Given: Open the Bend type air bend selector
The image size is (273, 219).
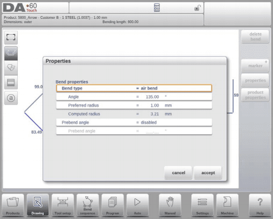Looking at the screenshot, I should tap(134, 88).
